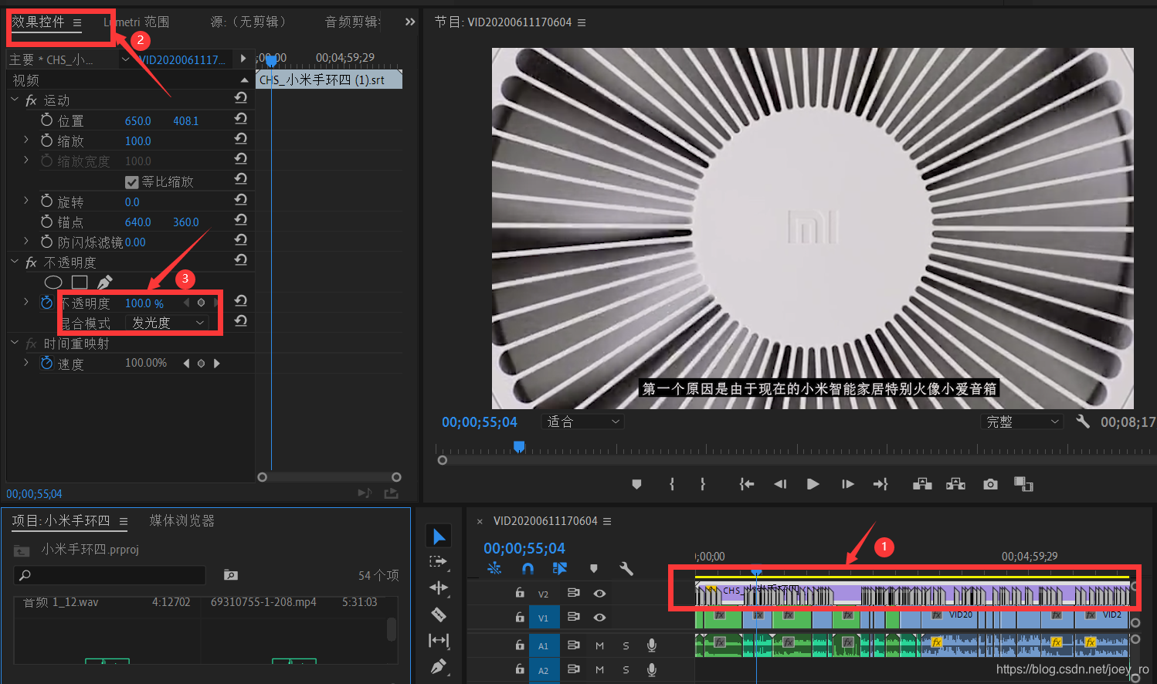Toggle Position animation stopwatch
This screenshot has height=684, width=1157.
(x=47, y=120)
